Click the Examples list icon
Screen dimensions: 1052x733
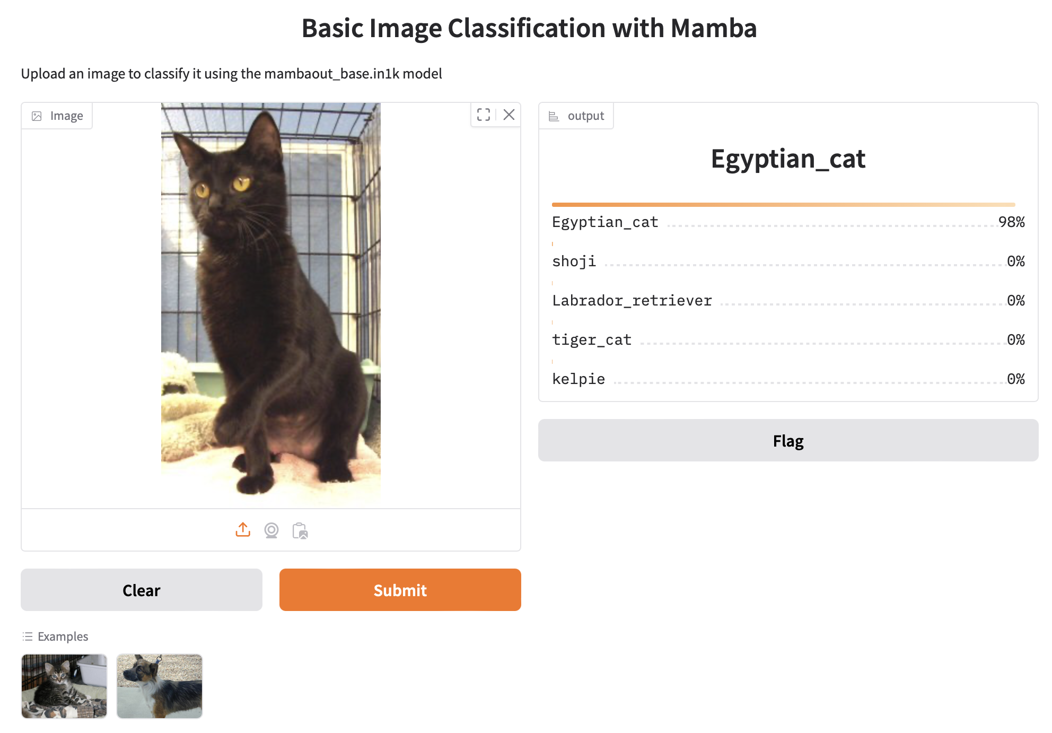pyautogui.click(x=28, y=636)
